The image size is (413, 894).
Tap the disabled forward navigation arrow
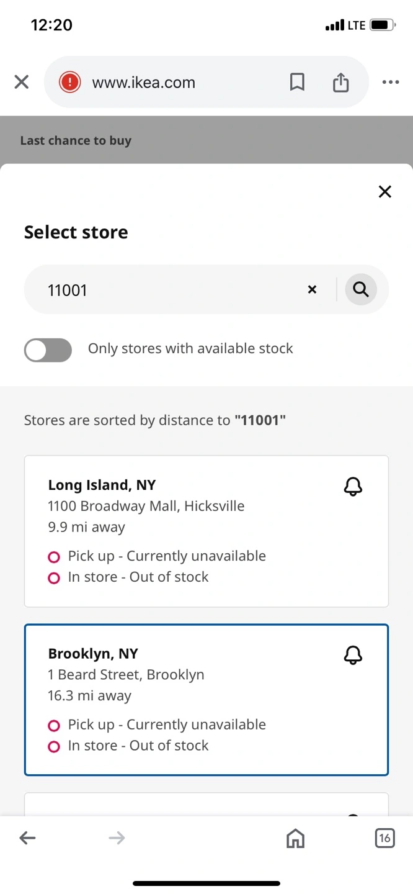tap(117, 839)
